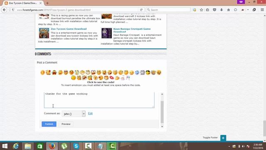Screen dimensions: 266x150
Task: Expand the blue plus footer toggle
Action: click(x=223, y=138)
